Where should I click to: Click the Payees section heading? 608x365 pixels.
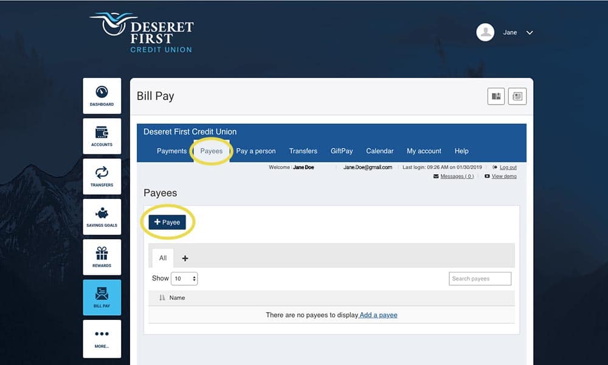(160, 193)
